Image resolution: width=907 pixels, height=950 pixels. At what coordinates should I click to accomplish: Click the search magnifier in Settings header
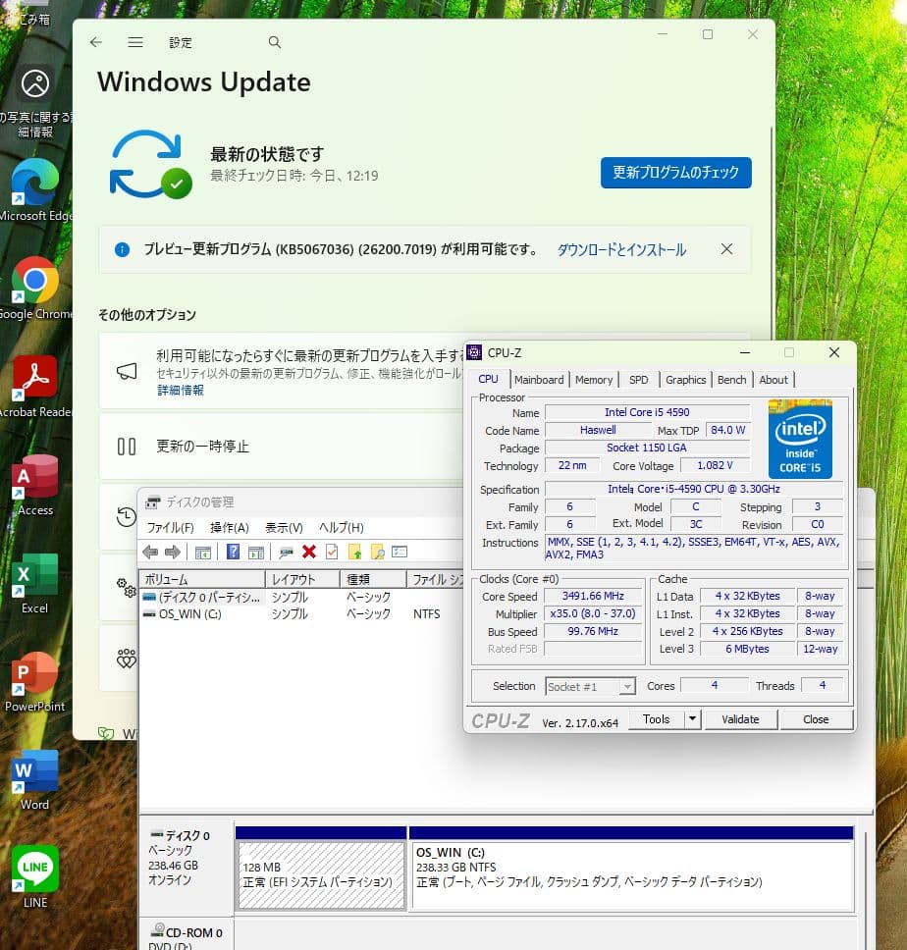coord(275,42)
